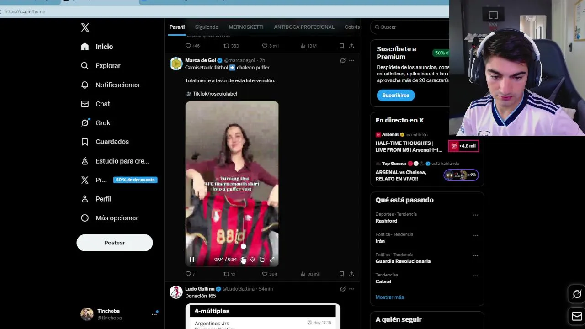
Task: Click in the Buscar search field
Action: [x=411, y=27]
